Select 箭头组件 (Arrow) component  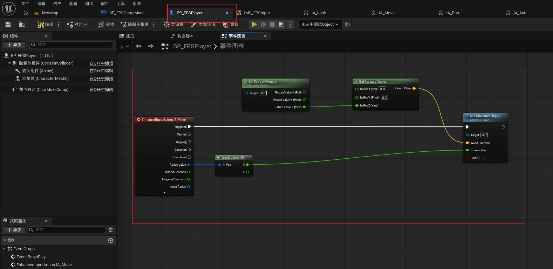pyautogui.click(x=38, y=71)
